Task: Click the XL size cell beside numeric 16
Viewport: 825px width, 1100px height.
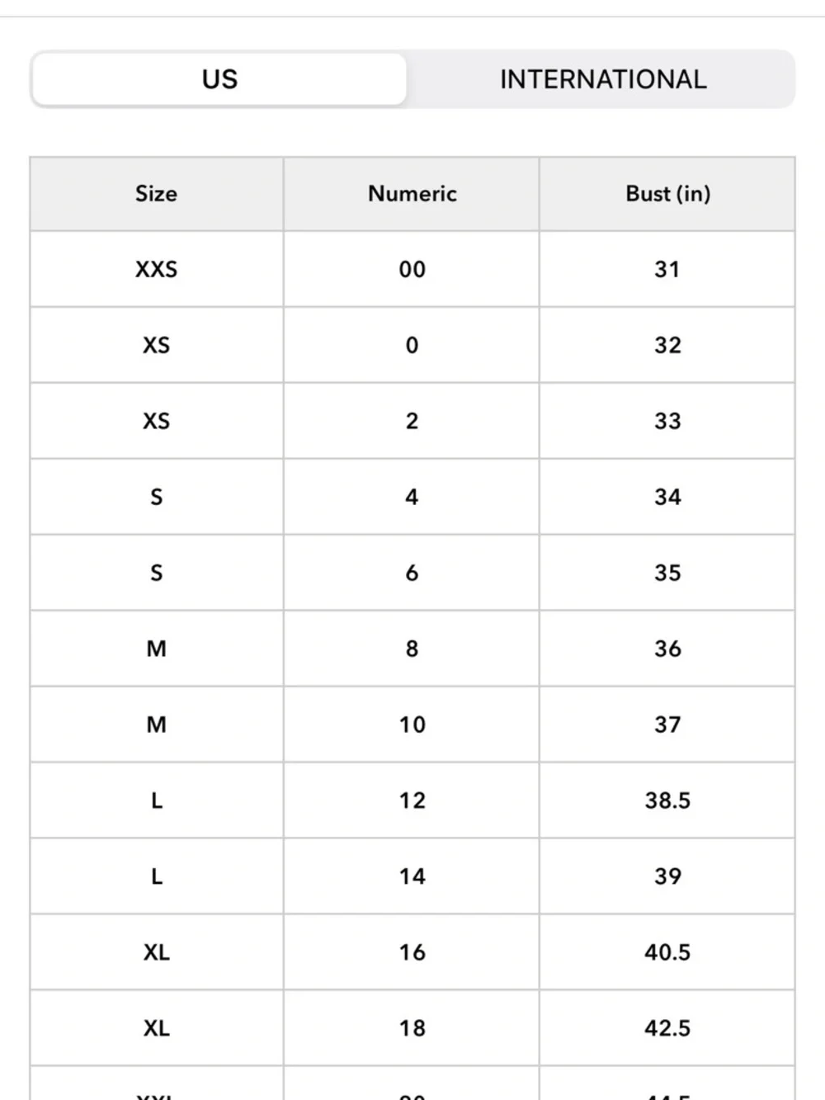Action: pyautogui.click(x=157, y=952)
